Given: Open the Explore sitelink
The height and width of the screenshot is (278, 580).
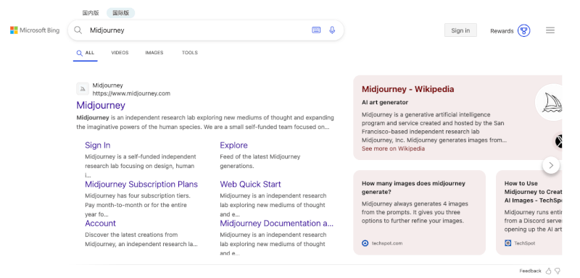Looking at the screenshot, I should click(233, 145).
